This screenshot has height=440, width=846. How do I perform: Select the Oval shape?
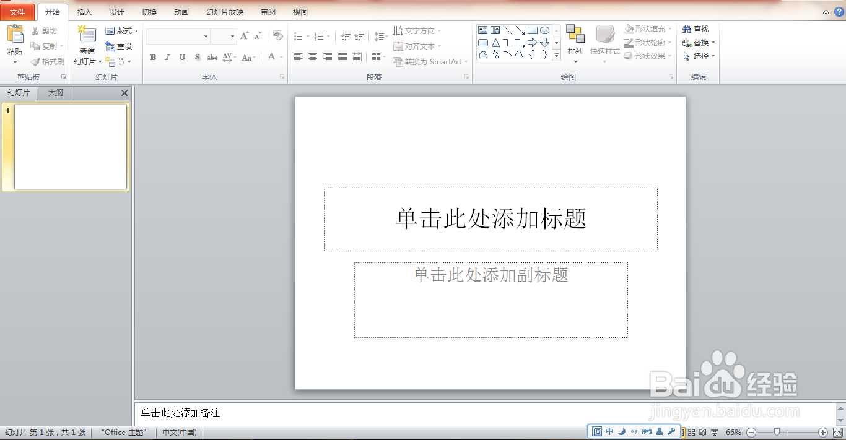(545, 30)
